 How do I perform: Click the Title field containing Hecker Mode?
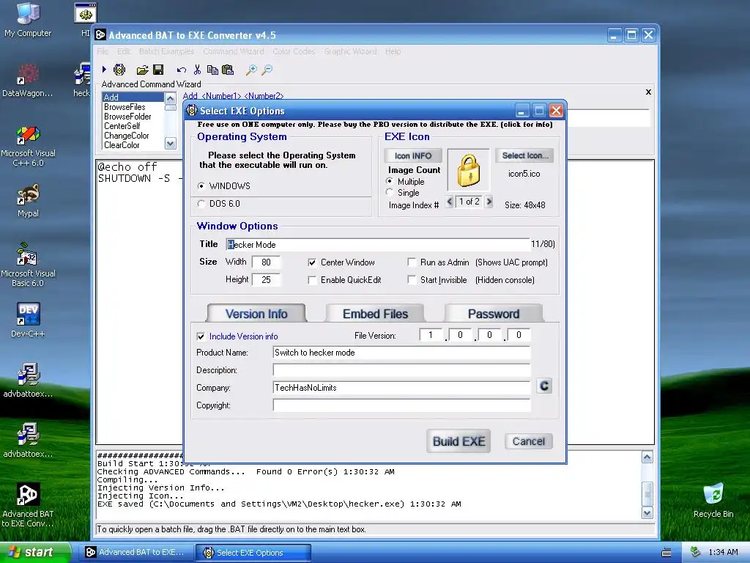[377, 245]
